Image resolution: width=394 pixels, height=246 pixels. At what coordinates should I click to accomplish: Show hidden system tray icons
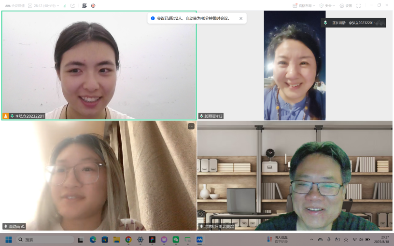click(x=311, y=239)
